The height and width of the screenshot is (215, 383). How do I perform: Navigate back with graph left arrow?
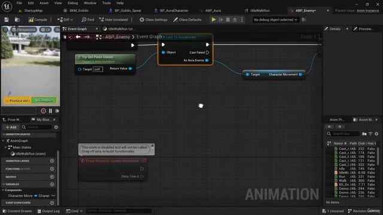pyautogui.click(x=78, y=37)
